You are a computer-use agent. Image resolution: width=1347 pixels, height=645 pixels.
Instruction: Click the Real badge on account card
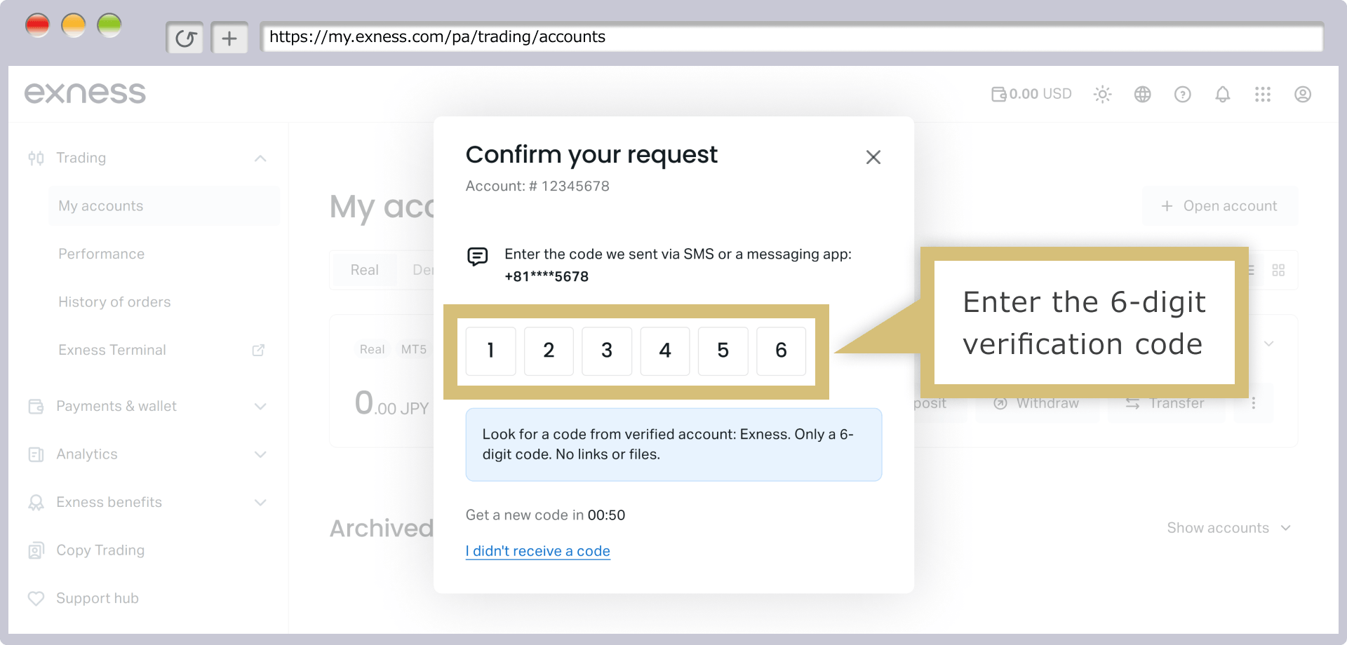click(x=372, y=349)
